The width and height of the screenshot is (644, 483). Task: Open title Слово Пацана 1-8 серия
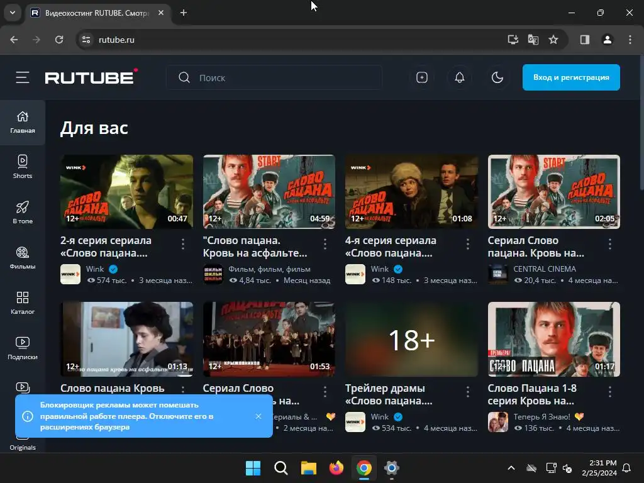[x=532, y=394]
